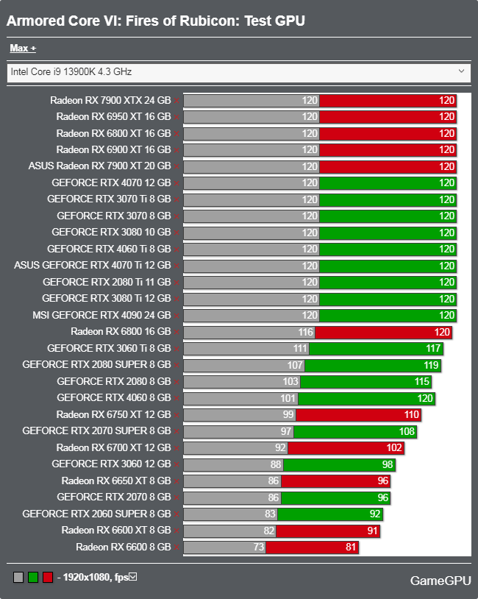The height and width of the screenshot is (599, 478).
Task: Click the GameGPU logo text
Action: pyautogui.click(x=440, y=581)
